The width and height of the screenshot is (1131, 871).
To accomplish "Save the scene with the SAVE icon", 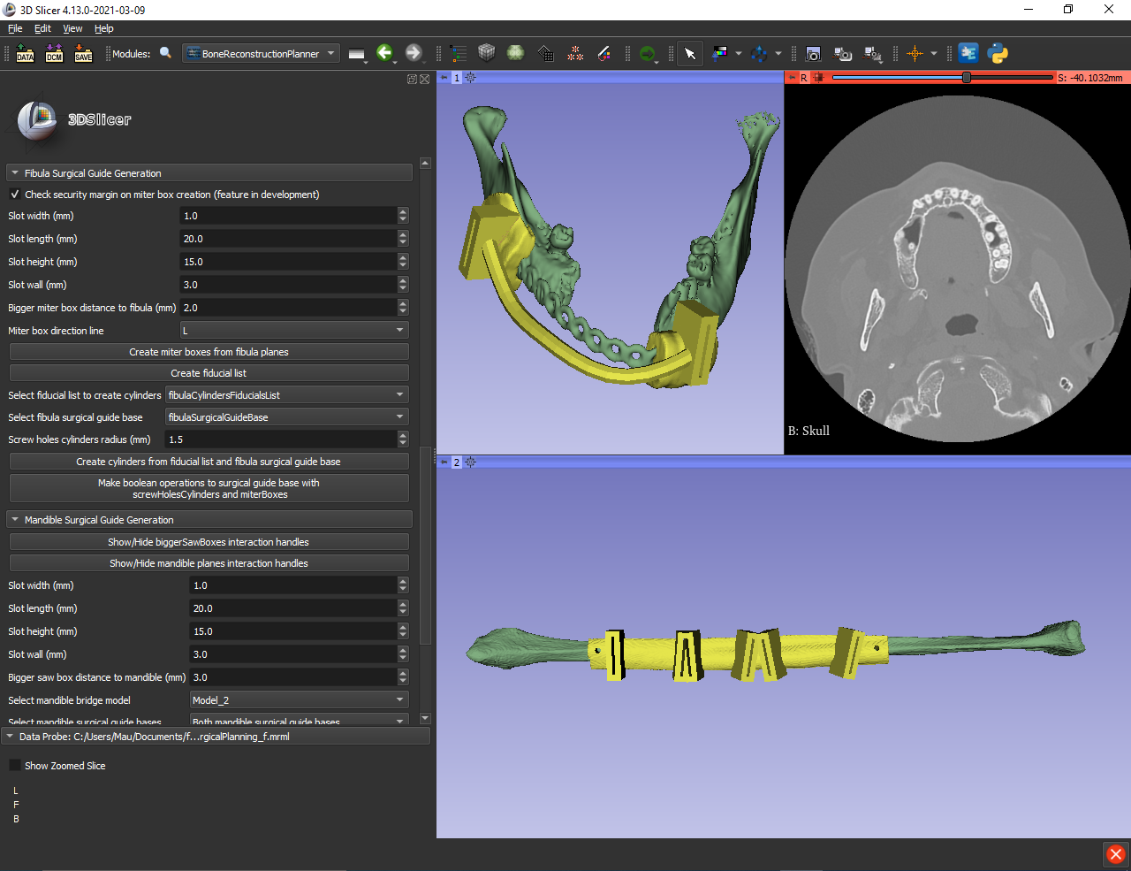I will pyautogui.click(x=83, y=53).
